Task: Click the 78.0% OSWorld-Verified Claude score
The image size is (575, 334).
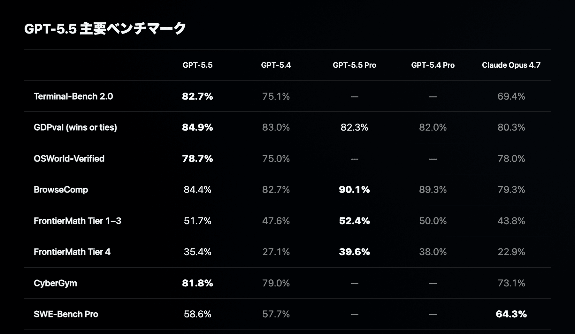Action: [x=511, y=159]
